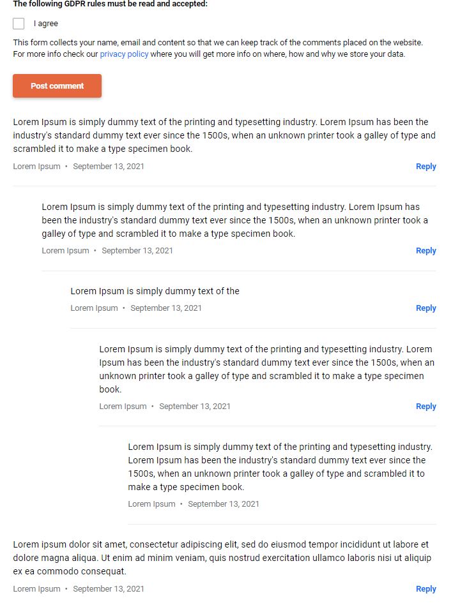Click the body text of the first top-level comment
The height and width of the screenshot is (605, 460).
point(224,135)
